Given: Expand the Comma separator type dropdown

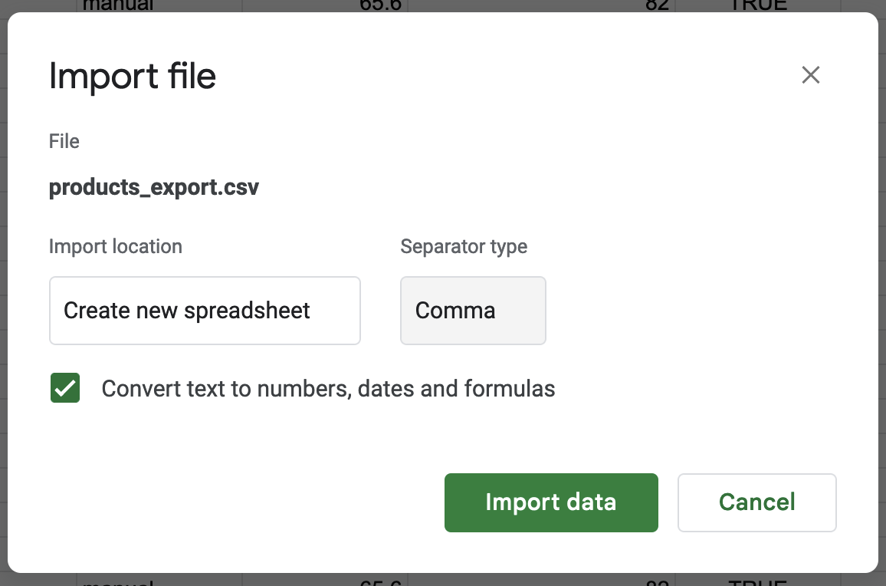Looking at the screenshot, I should click(473, 311).
